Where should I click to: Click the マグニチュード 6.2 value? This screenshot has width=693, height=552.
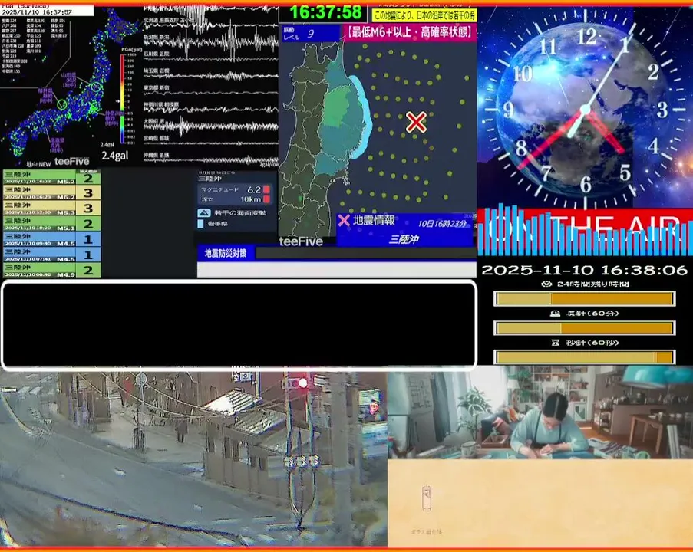point(254,189)
